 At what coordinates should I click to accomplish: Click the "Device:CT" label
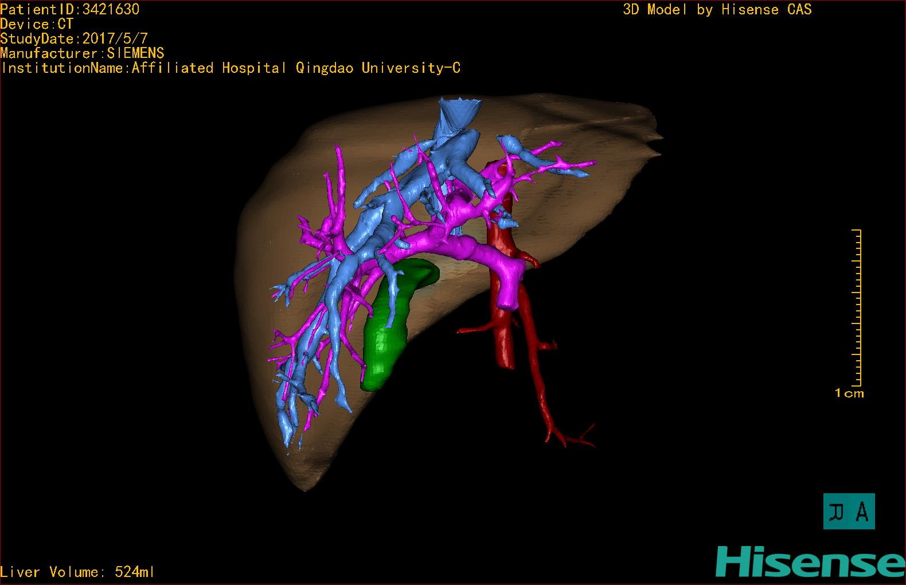click(37, 24)
